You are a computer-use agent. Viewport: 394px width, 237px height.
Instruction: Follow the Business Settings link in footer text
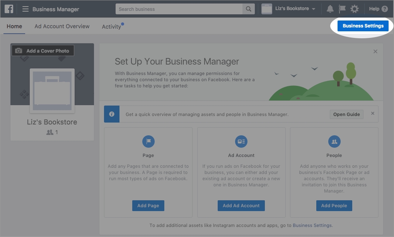[x=312, y=225]
